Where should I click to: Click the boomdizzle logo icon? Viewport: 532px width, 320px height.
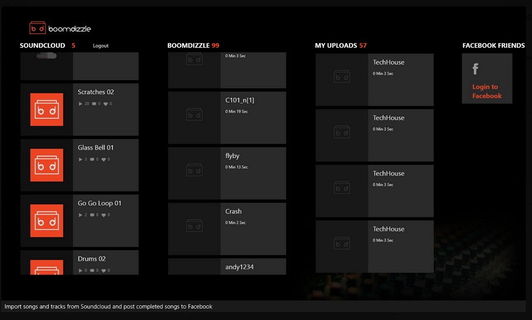tap(37, 28)
